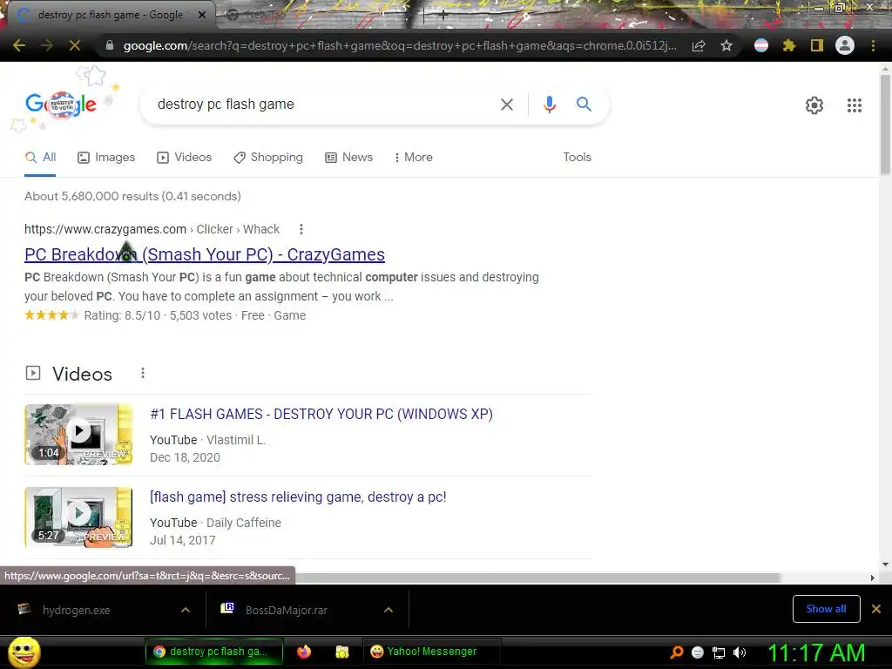Go back to previous page
Screen dimensions: 892x669
19,45
